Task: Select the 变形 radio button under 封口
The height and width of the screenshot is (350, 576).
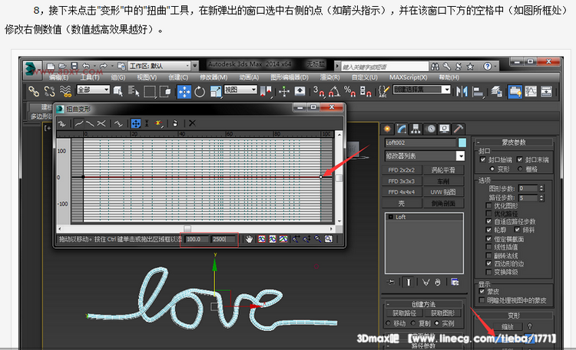Action: 492,169
